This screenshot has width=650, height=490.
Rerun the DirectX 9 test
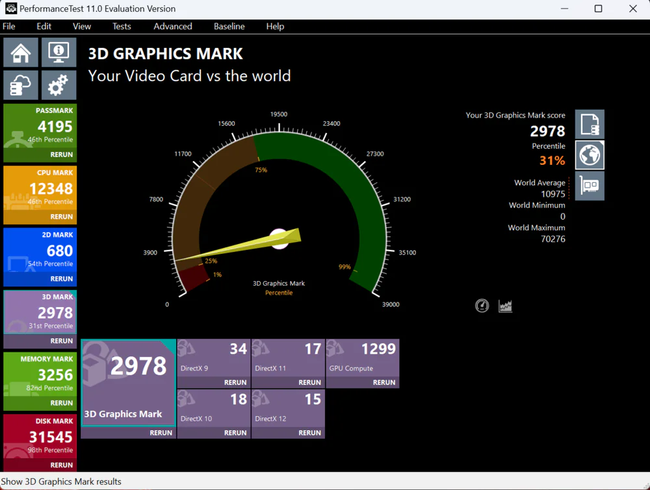235,382
